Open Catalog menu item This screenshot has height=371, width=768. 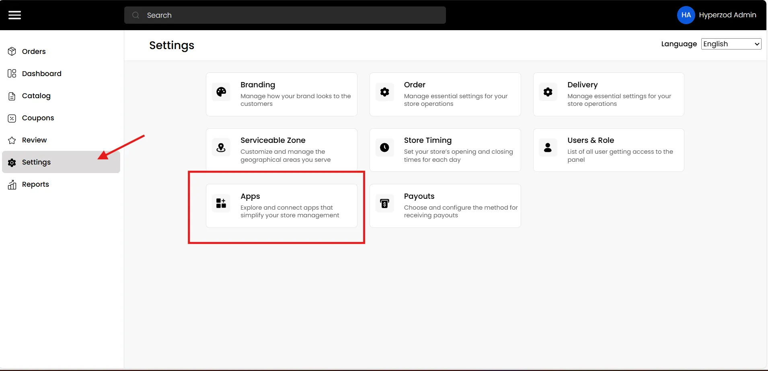click(x=61, y=96)
